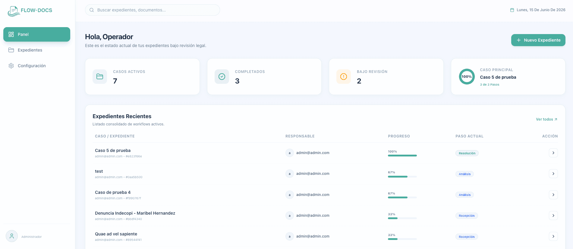Click the calendar icon beside the date

[512, 10]
